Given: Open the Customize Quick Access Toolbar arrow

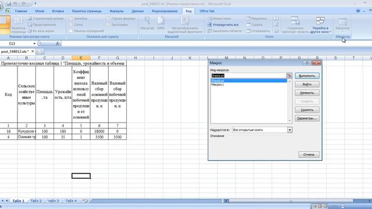Looking at the screenshot, I should [x=35, y=3].
